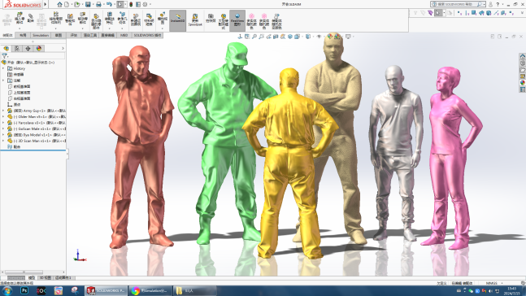
Task: Expand the History folder in the tree
Action: point(3,68)
